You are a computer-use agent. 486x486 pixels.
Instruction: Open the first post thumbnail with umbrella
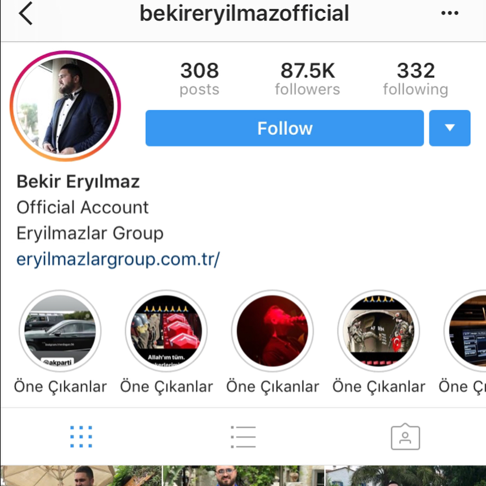[x=81, y=476]
